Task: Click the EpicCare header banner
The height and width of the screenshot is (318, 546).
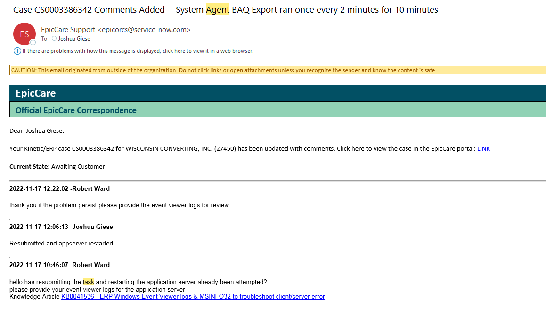Action: coord(277,93)
